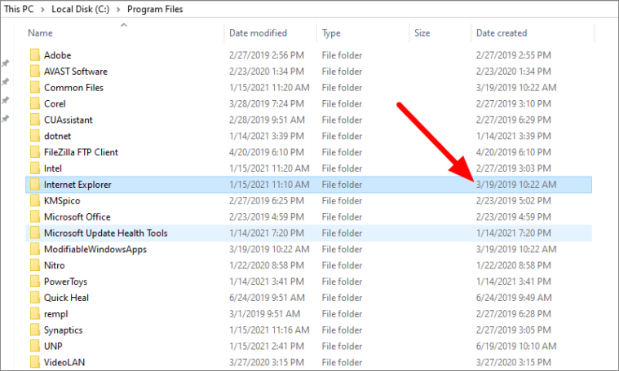
Task: Sort by the Type column header
Action: [x=331, y=33]
